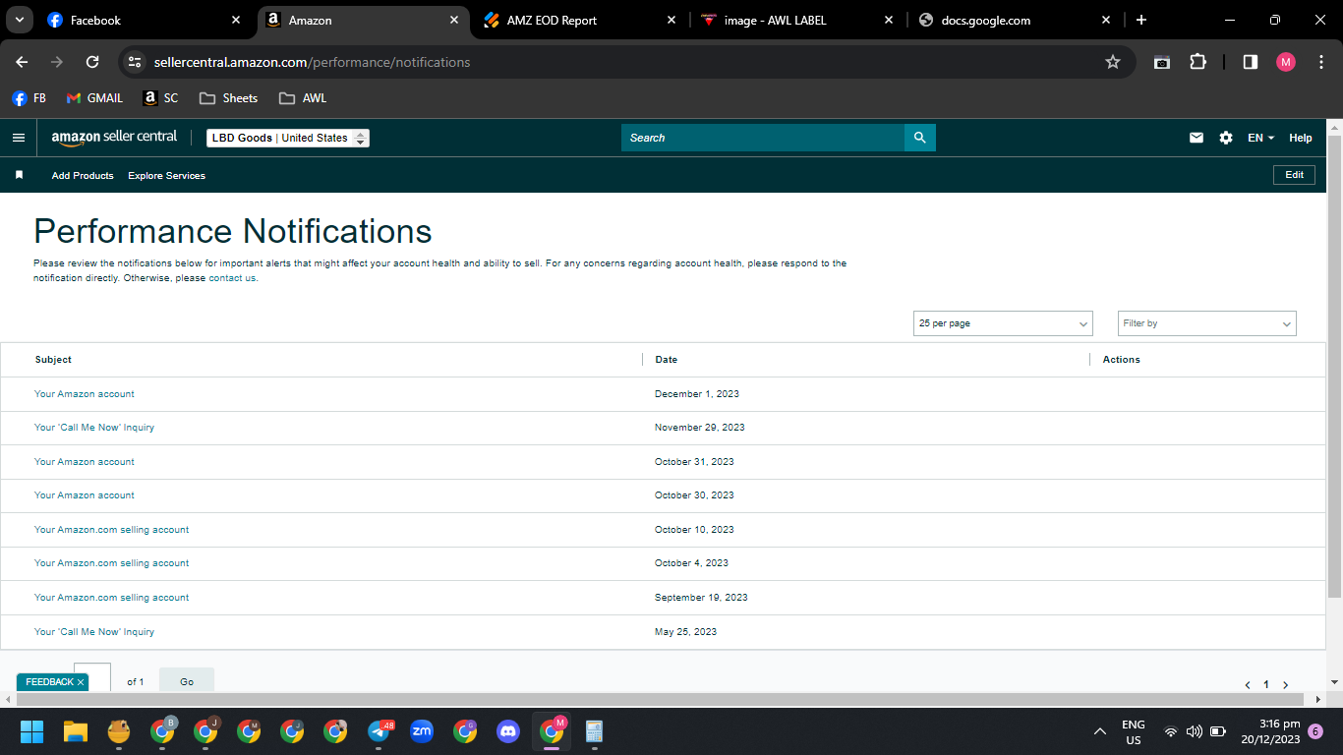1343x755 pixels.
Task: Open the FB bookmark
Action: point(29,98)
